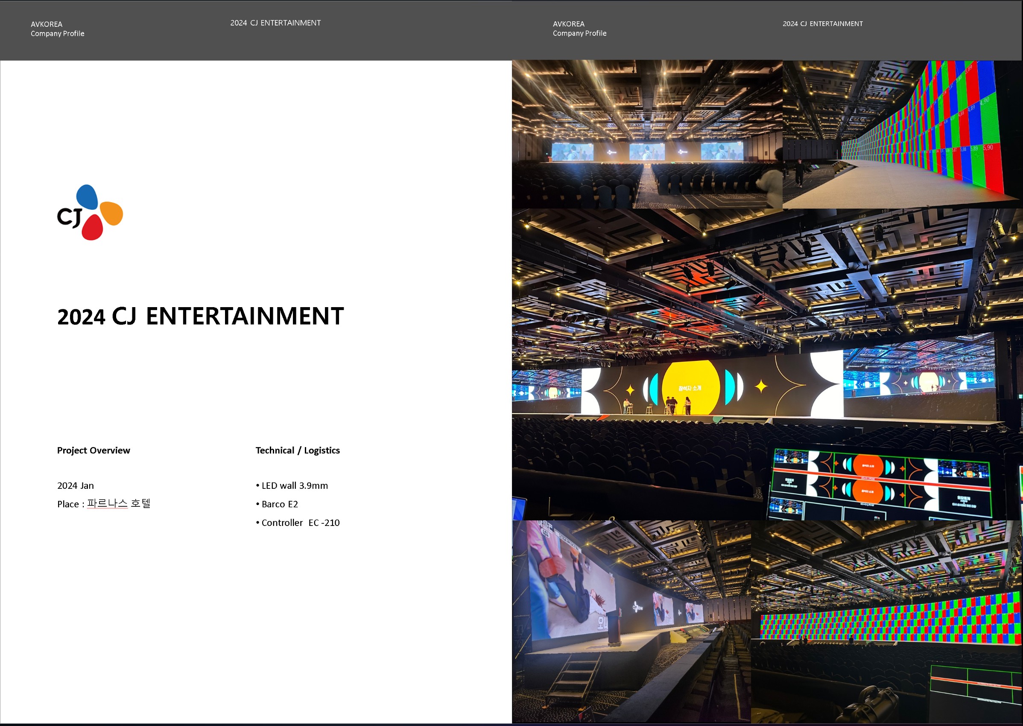
Task: Click left page AVKOREA Company Profile header
Action: click(57, 29)
